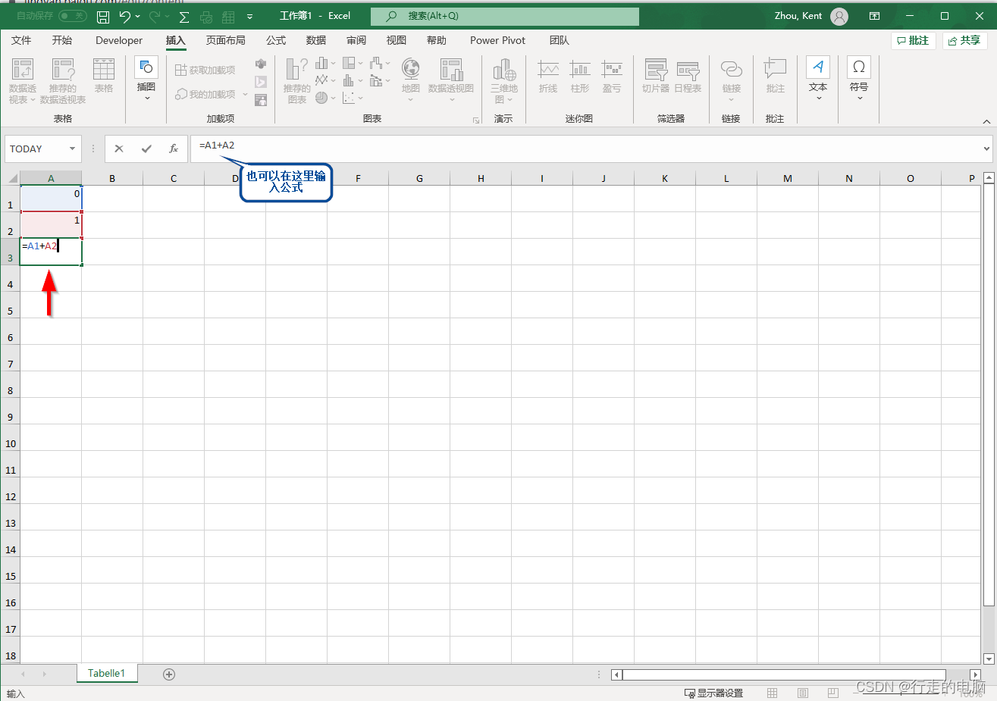
Task: Click the Bing Maps add-in icon
Action: click(x=261, y=82)
